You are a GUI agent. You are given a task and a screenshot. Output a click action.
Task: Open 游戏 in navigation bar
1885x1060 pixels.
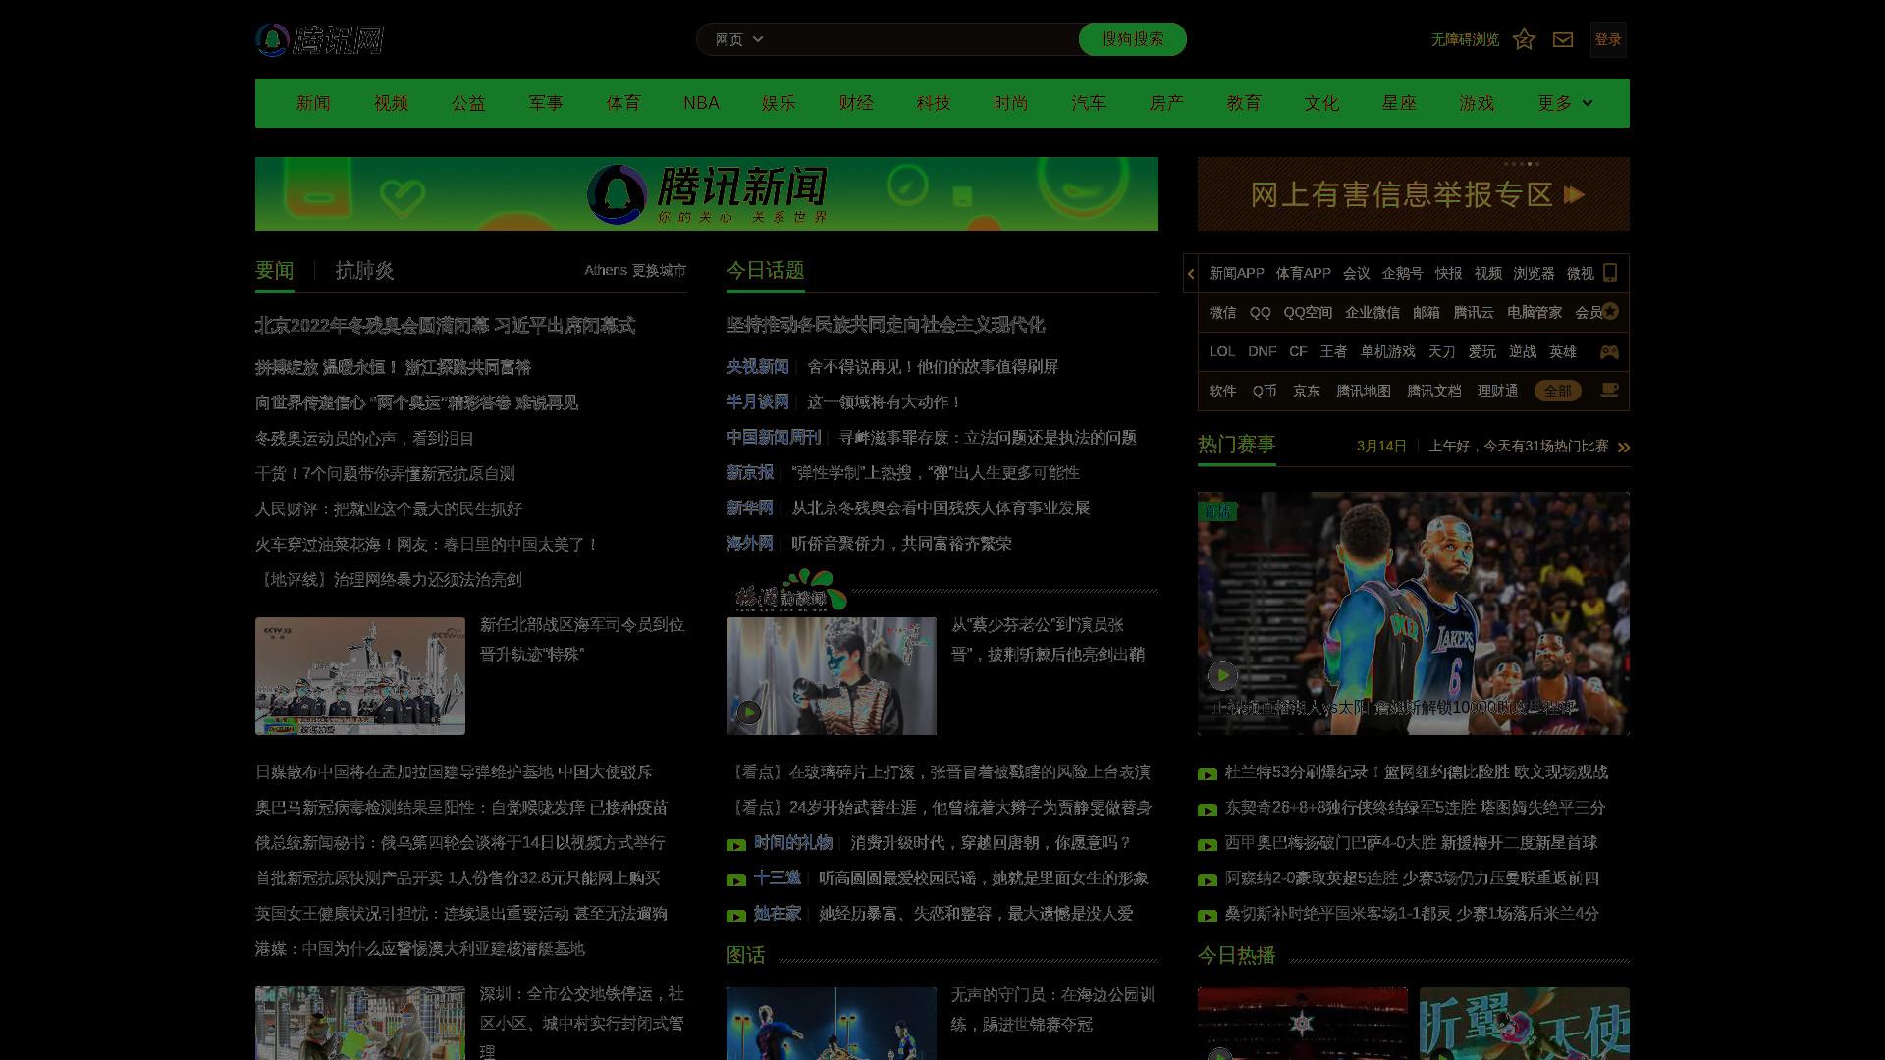click(x=1477, y=103)
